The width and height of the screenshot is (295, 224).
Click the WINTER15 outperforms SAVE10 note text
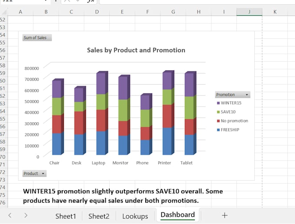point(123,196)
